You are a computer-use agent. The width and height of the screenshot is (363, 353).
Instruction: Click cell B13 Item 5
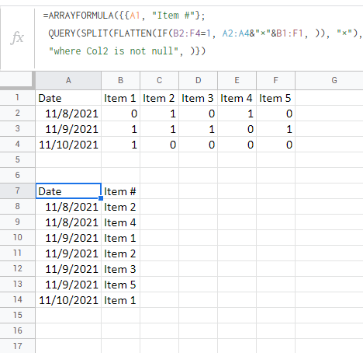pyautogui.click(x=120, y=285)
